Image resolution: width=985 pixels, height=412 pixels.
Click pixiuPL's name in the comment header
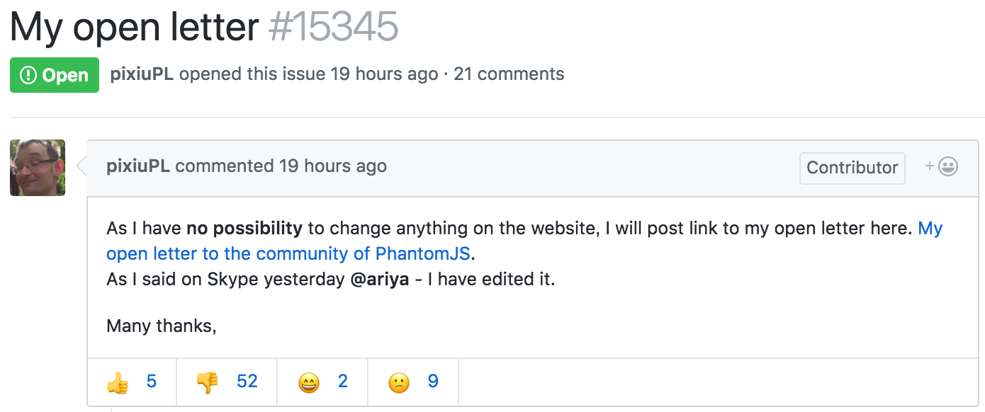point(138,166)
